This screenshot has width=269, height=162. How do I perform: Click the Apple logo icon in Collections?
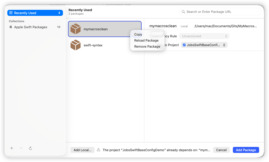click(x=11, y=27)
